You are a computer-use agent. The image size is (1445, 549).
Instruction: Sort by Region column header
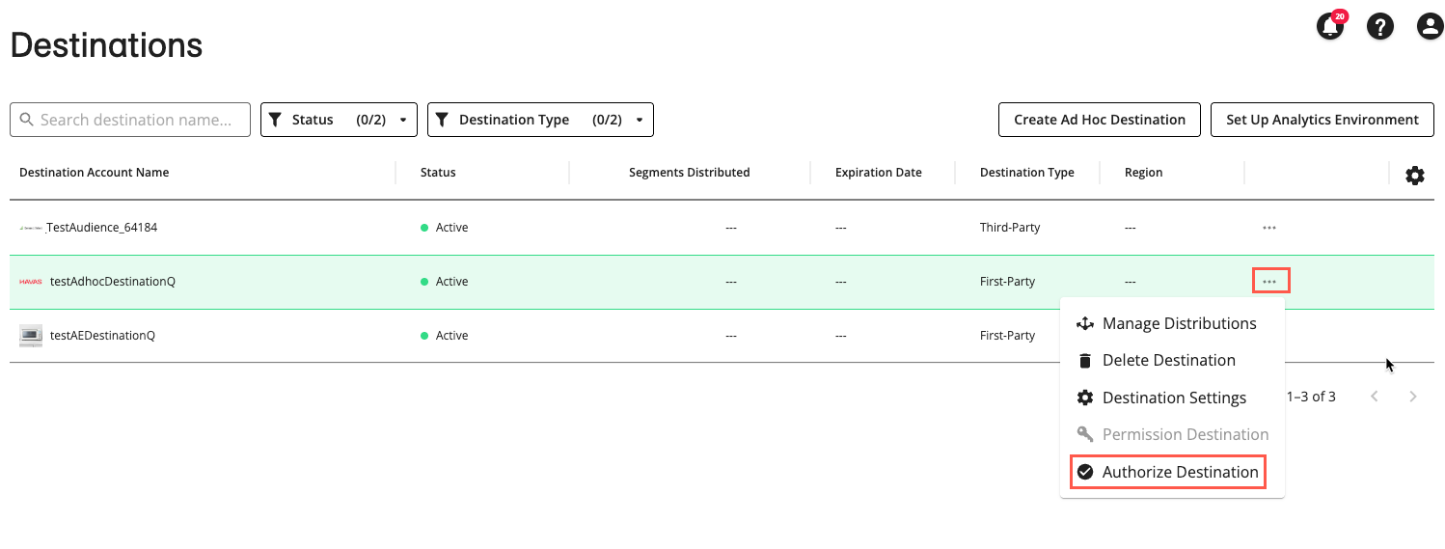[x=1143, y=173]
